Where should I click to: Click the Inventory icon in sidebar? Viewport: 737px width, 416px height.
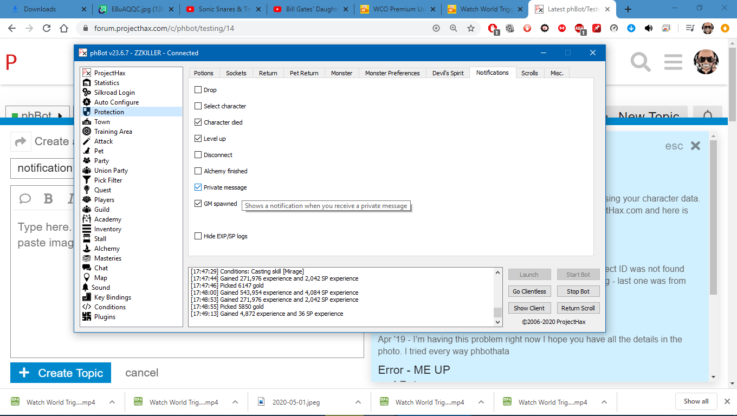[x=87, y=229]
